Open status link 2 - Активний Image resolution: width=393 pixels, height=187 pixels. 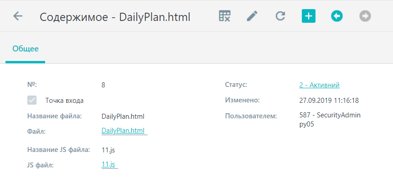click(319, 85)
